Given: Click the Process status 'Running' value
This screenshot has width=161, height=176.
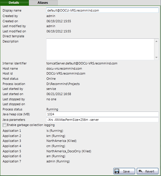Looking at the screenshot, I should [52, 109].
